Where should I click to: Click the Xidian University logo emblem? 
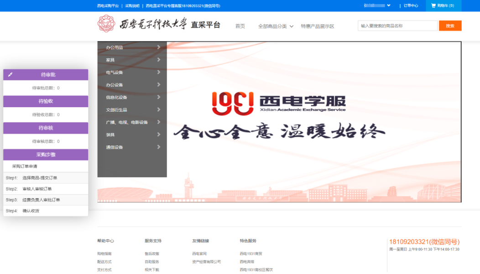point(106,24)
